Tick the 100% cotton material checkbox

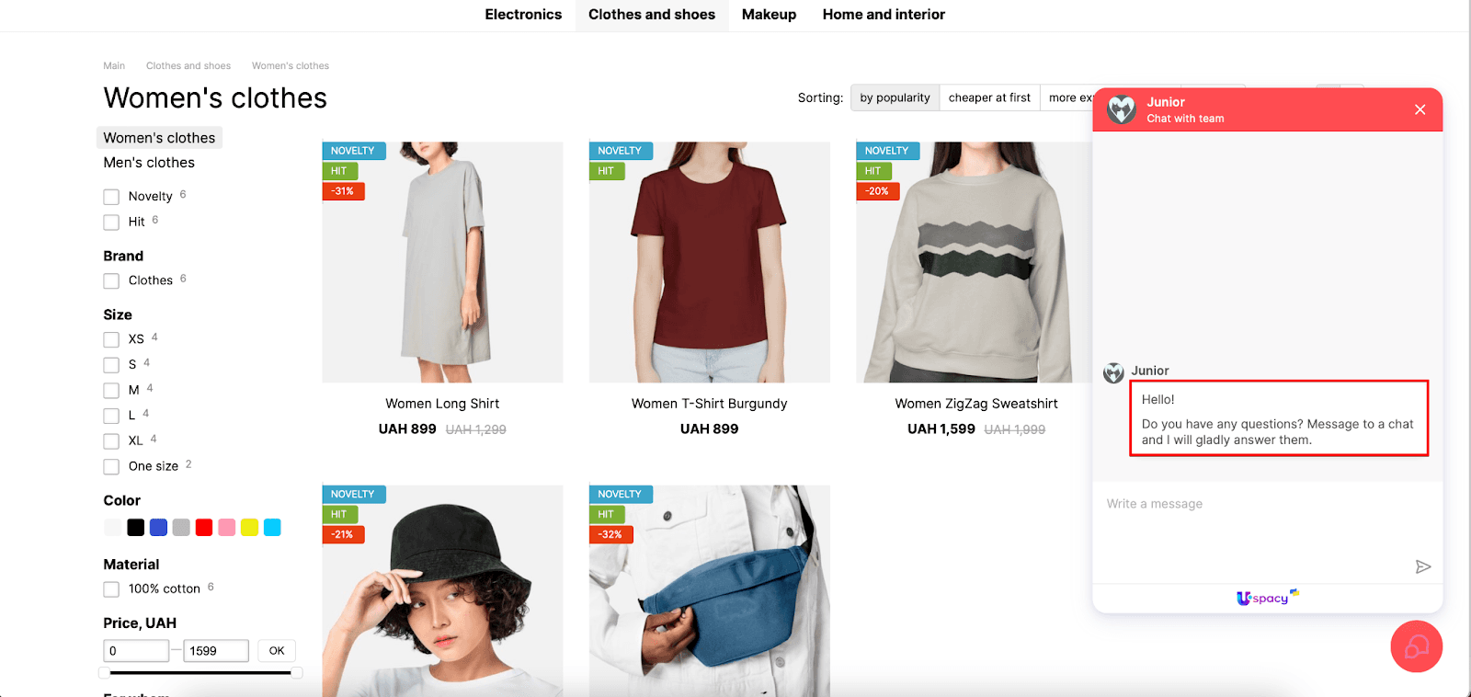coord(111,589)
